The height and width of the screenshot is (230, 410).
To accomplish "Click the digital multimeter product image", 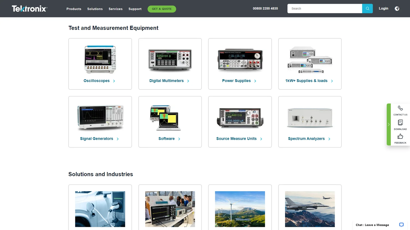I will [170, 60].
